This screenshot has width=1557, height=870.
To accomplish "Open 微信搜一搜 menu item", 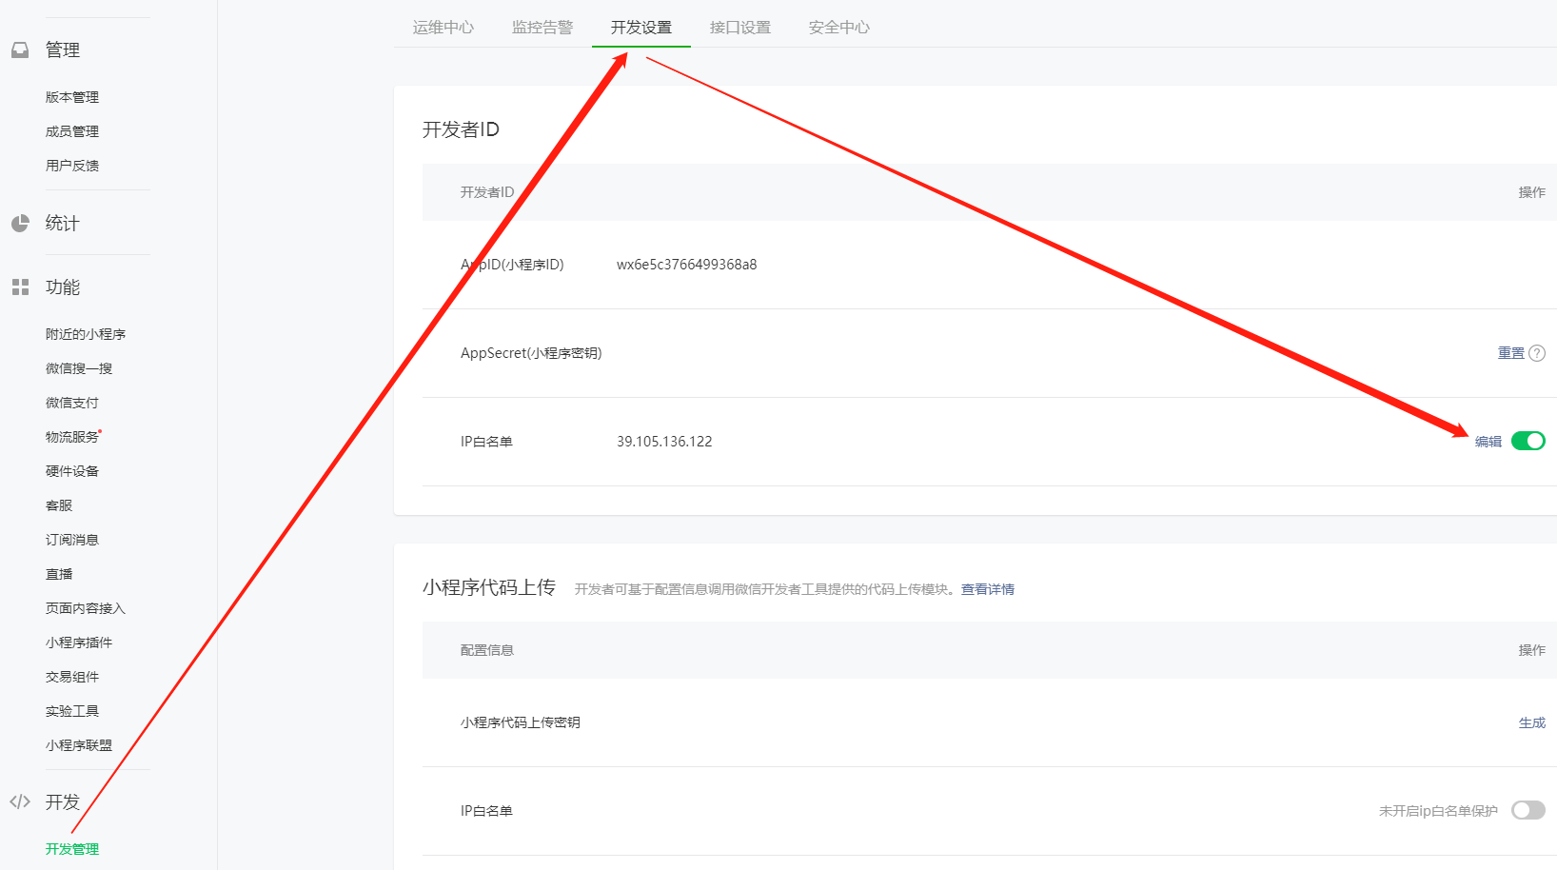I will 79,368.
